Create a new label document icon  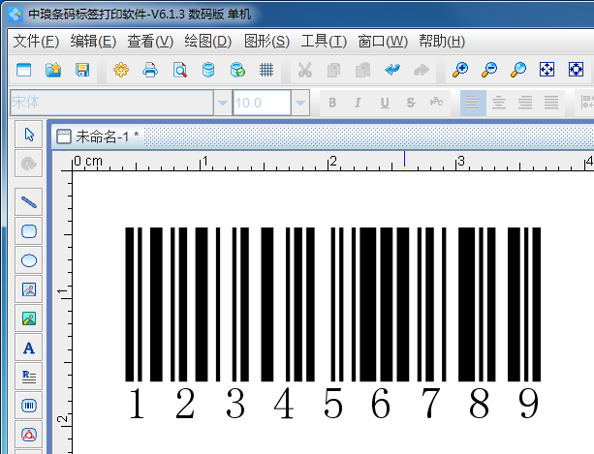coord(24,70)
